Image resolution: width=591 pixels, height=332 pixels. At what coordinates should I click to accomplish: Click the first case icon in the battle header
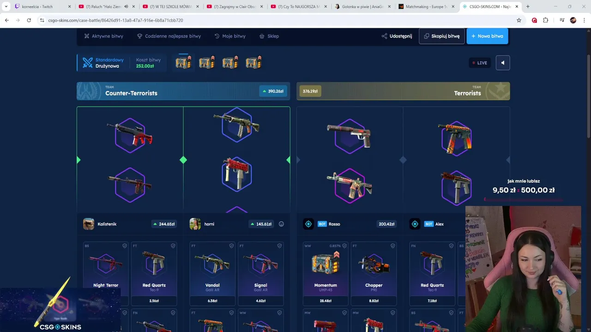(183, 62)
